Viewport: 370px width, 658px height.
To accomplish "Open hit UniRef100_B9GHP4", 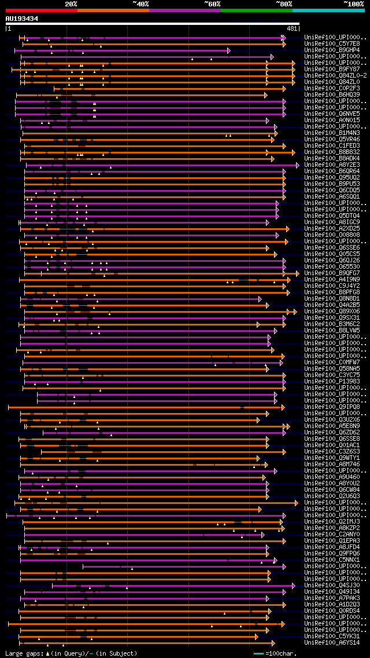I will [x=332, y=50].
